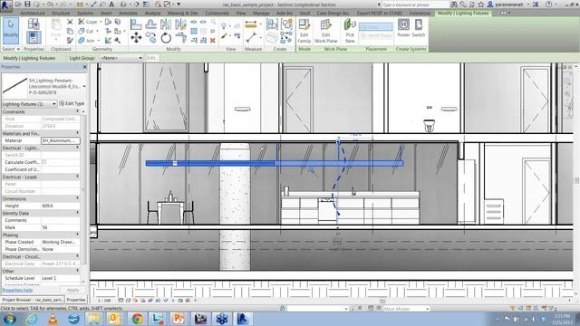This screenshot has width=580, height=326.
Task: Click the Windows Start button
Action: pyautogui.click(x=9, y=319)
